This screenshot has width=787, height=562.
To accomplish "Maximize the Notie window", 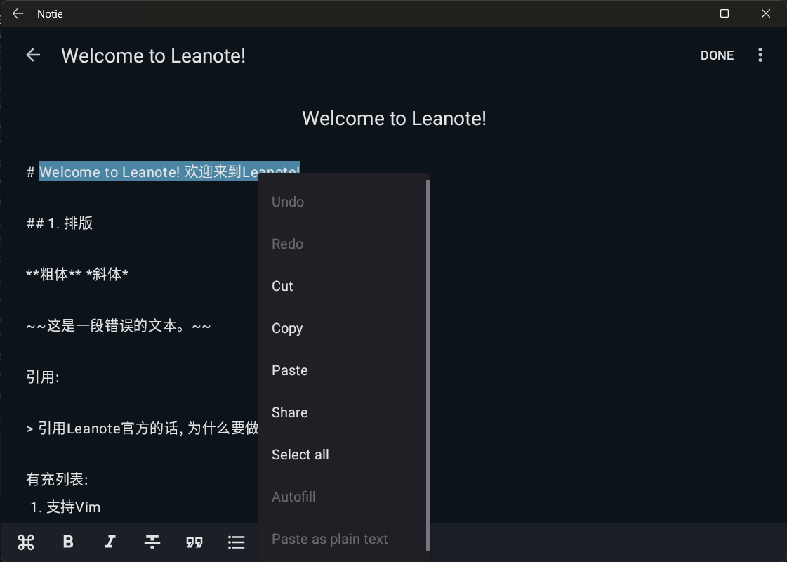I will (725, 13).
